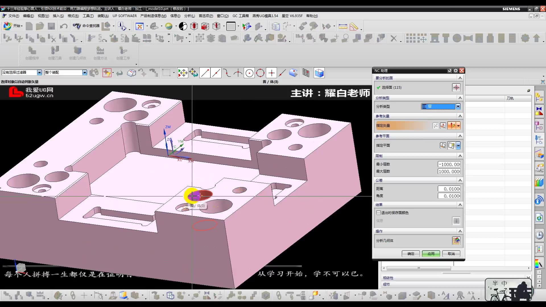
Task: Click 应用 button in NC助理
Action: tap(431, 254)
